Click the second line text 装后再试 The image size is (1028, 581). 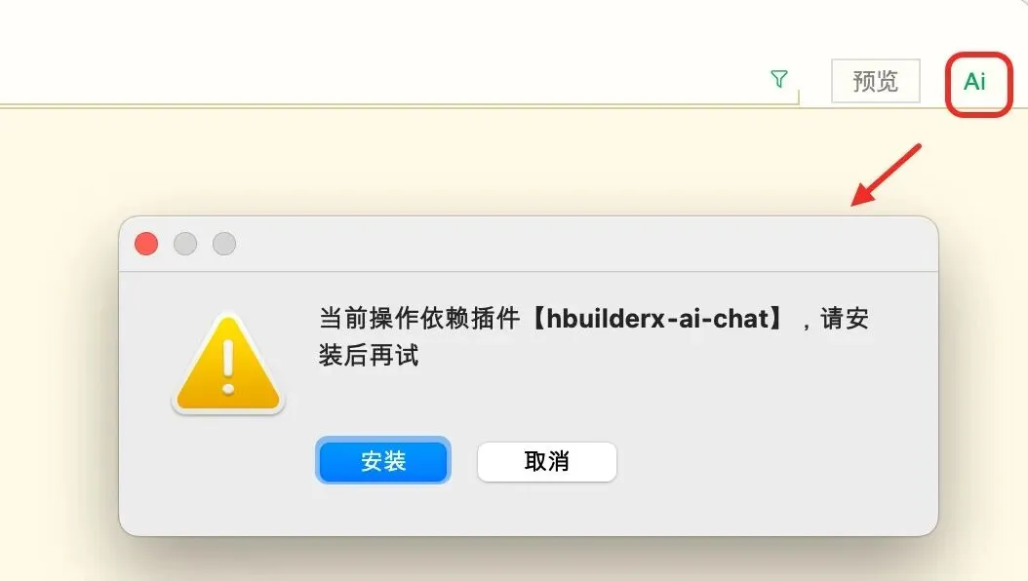tap(369, 356)
